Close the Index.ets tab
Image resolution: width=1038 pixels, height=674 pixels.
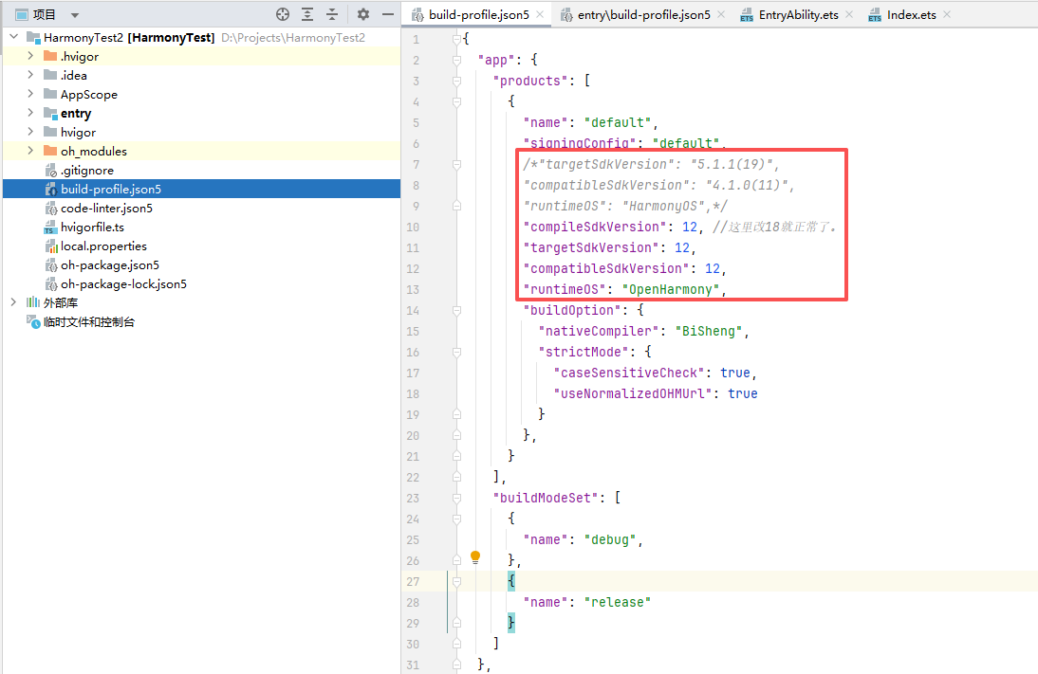click(x=946, y=14)
